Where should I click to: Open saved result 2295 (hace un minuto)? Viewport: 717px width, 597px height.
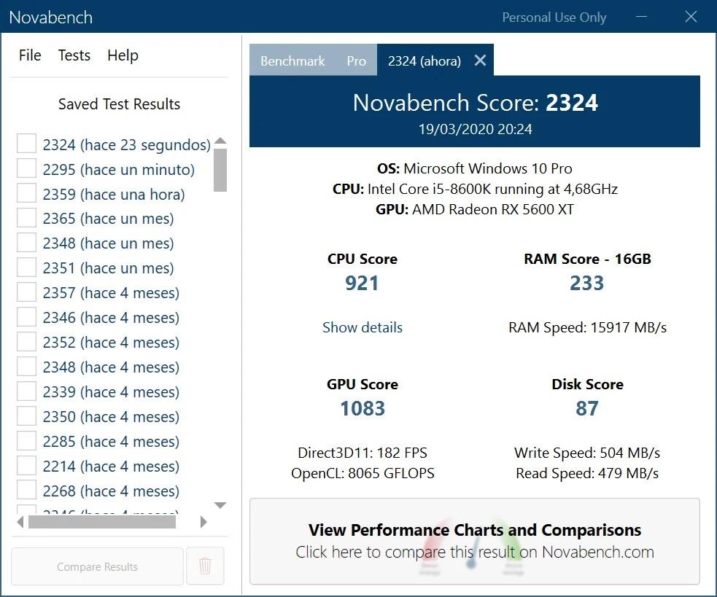pos(119,169)
